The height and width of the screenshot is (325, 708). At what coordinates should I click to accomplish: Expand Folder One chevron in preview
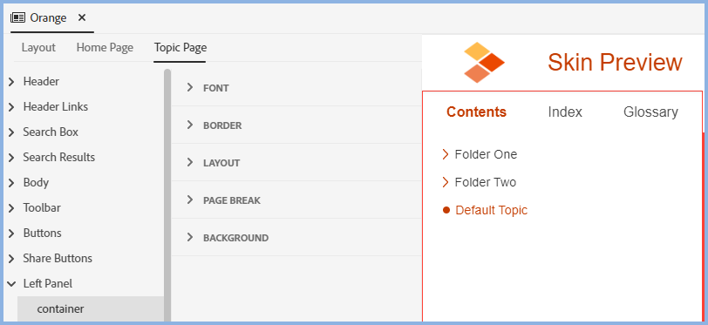(446, 154)
